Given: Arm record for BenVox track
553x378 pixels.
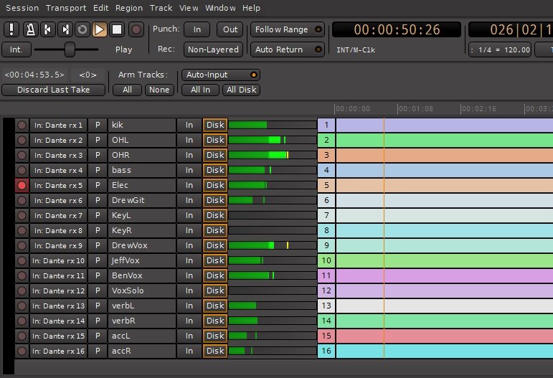Looking at the screenshot, I should coord(22,275).
